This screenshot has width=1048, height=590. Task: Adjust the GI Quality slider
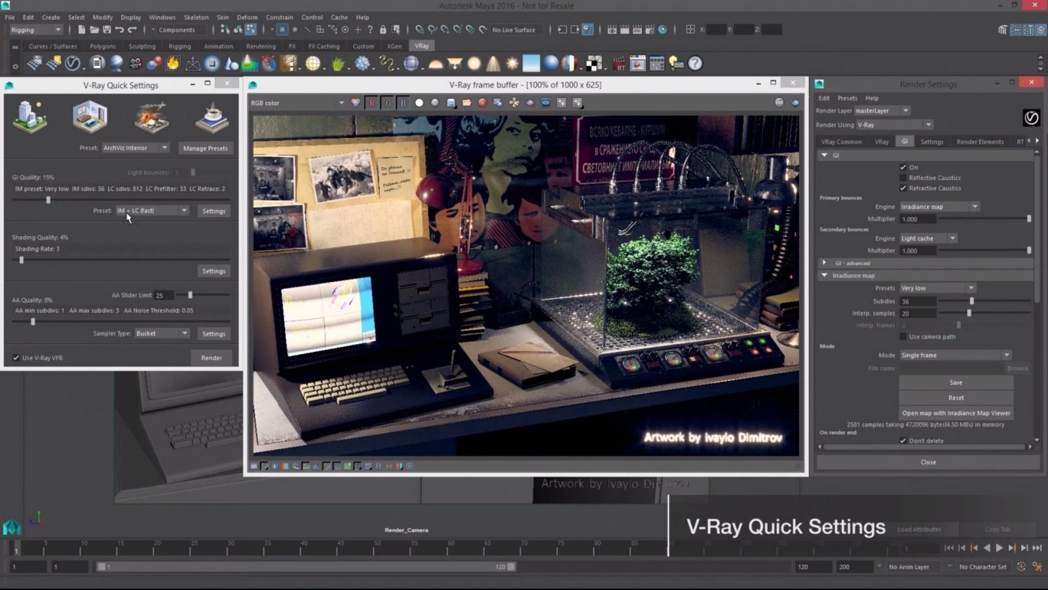pyautogui.click(x=48, y=200)
